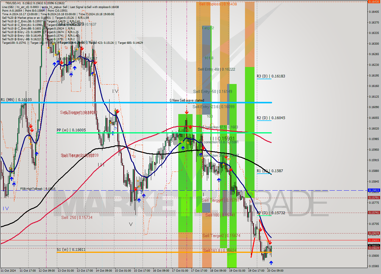Select the 0.16405 price scale value
This screenshot has width=381, height=274.
click(374, 12)
